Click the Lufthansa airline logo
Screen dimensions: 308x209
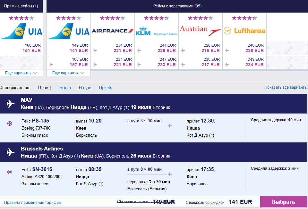pyautogui.click(x=244, y=31)
